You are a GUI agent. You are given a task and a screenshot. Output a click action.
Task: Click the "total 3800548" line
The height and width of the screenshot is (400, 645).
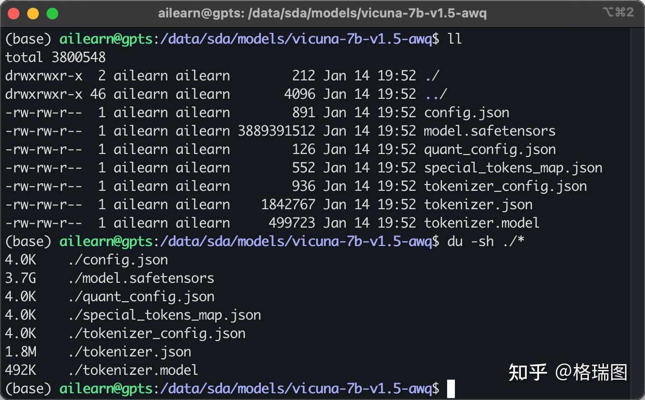[55, 57]
